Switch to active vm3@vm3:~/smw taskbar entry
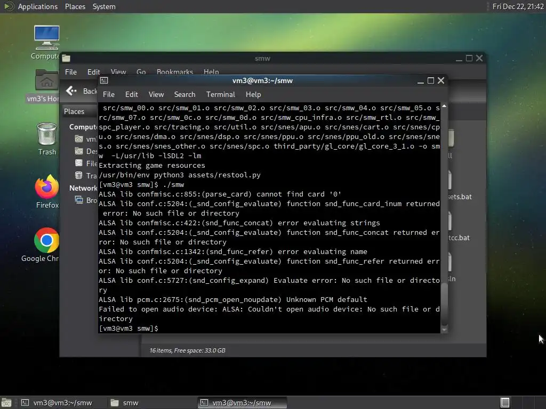 (242, 403)
